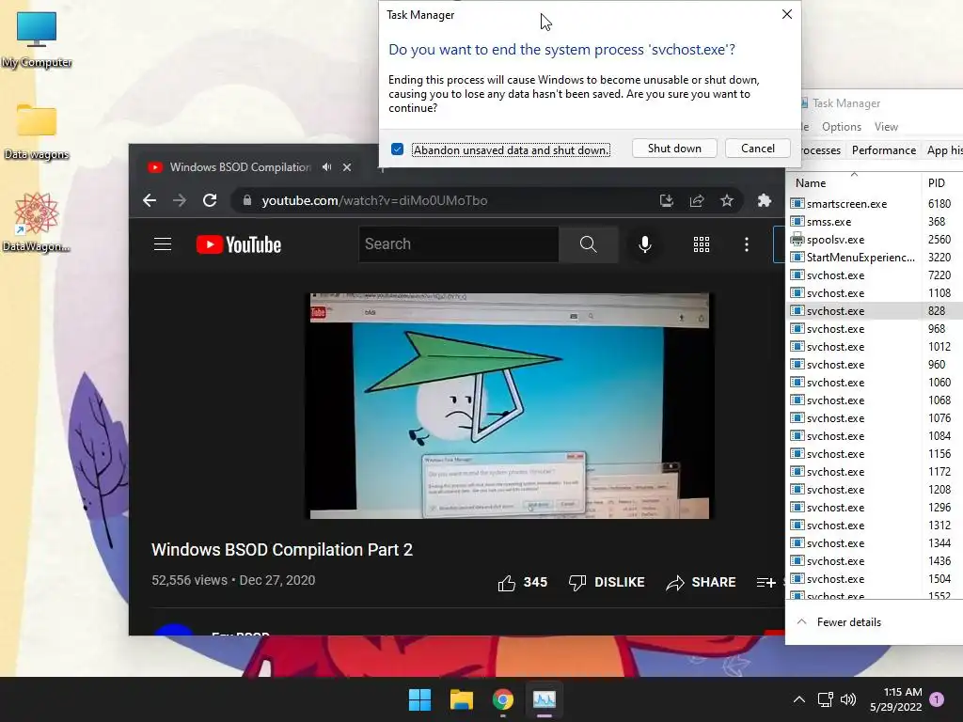Go forward in the browser
Viewport: 963px width, 722px height.
180,200
